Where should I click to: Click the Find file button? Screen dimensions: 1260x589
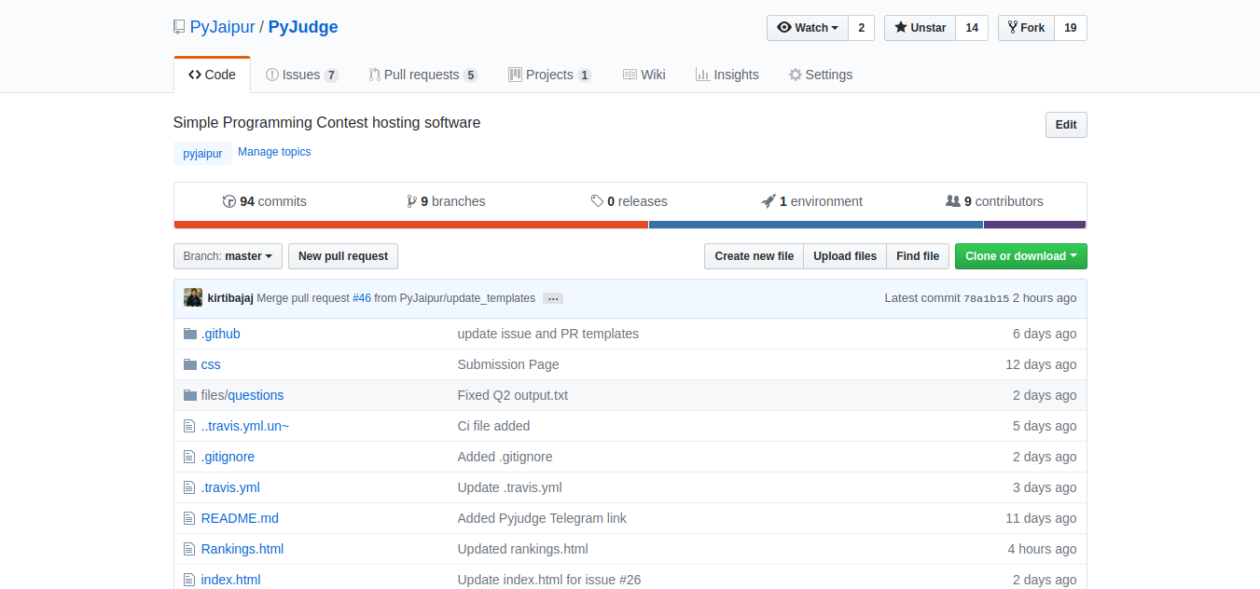918,256
